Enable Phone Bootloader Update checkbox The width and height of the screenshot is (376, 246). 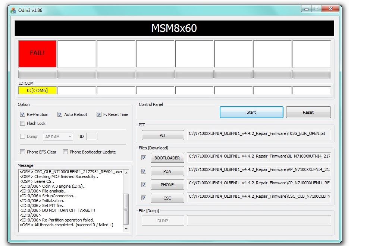tap(66, 152)
